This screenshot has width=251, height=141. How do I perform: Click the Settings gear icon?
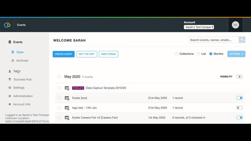coord(10,88)
